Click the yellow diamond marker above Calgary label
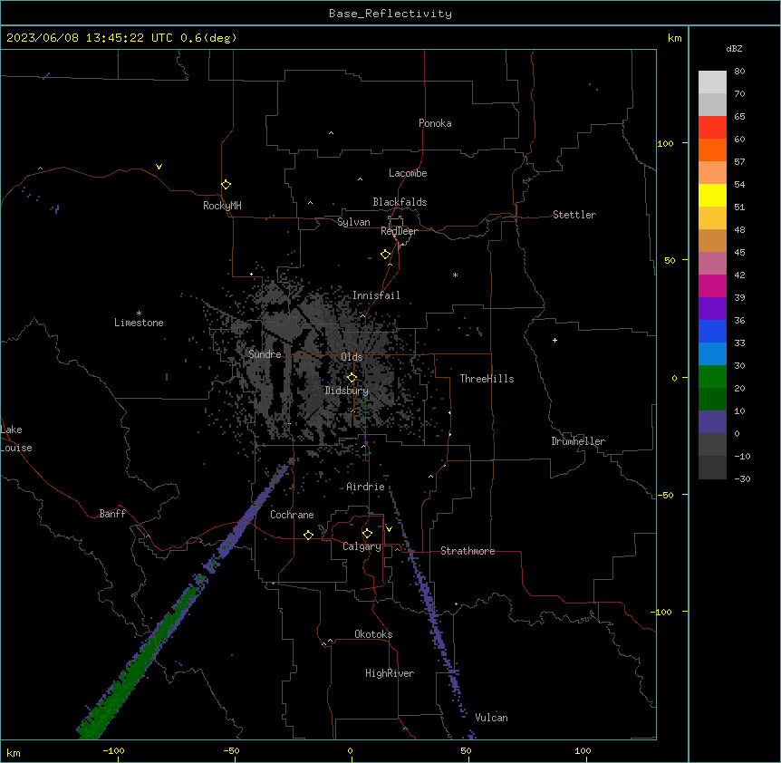The width and height of the screenshot is (781, 763). pos(367,534)
